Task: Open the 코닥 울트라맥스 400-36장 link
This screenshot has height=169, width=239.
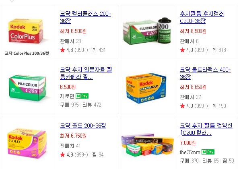Action: coord(205,73)
